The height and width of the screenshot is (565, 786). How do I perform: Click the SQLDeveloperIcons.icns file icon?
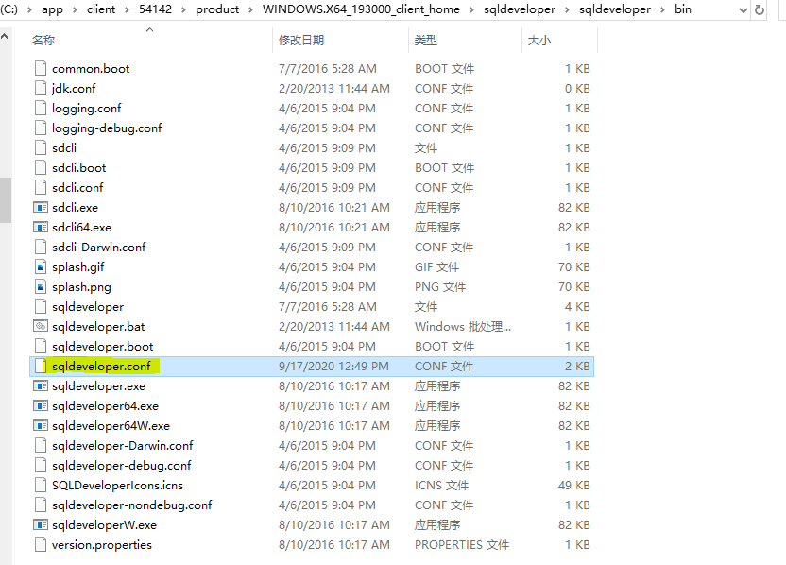point(41,486)
